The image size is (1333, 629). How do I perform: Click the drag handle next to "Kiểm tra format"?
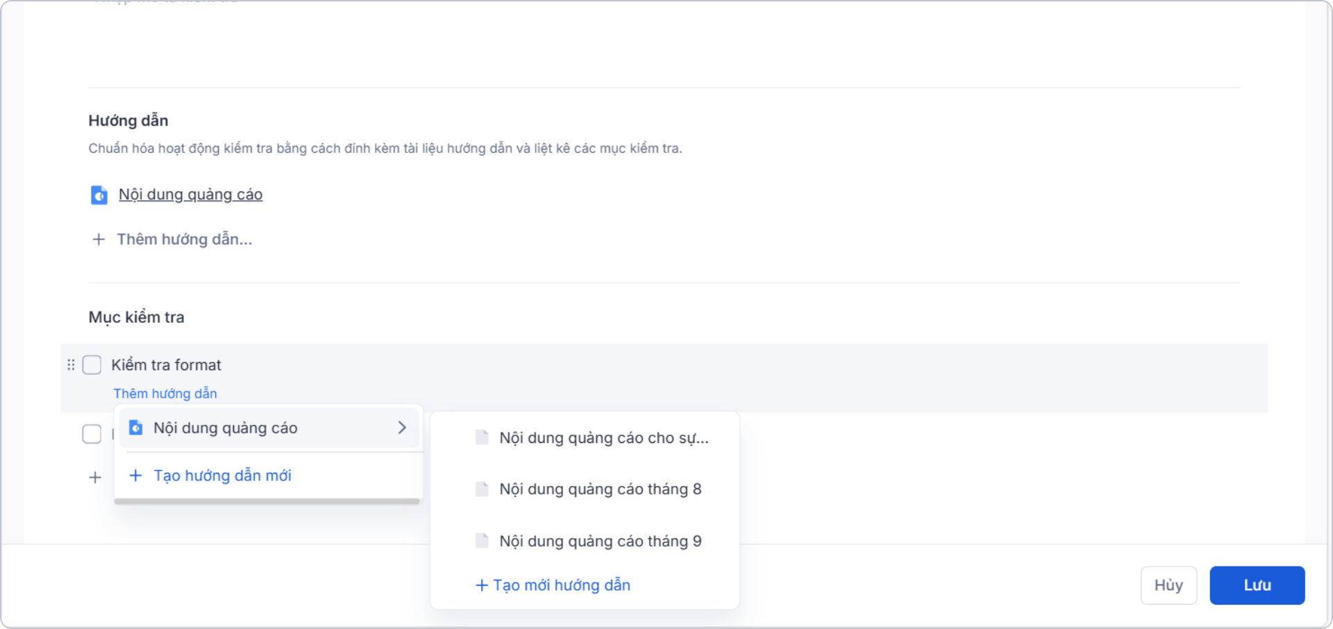pos(69,364)
